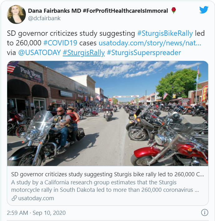The height and width of the screenshot is (221, 215).
Task: Follow the usatoday.com/story/news link
Action: [150, 43]
